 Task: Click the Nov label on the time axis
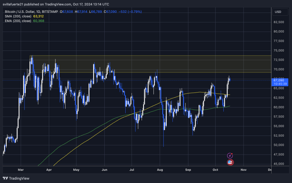pyautogui.click(x=243, y=169)
